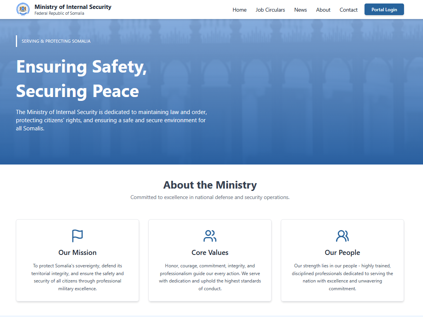Select the Our People card heading
Viewport: 423px width, 317px height.
(x=342, y=253)
